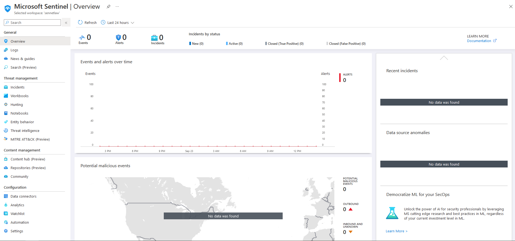The width and height of the screenshot is (515, 241).
Task: Select Logs in the General menu
Action: coord(14,50)
